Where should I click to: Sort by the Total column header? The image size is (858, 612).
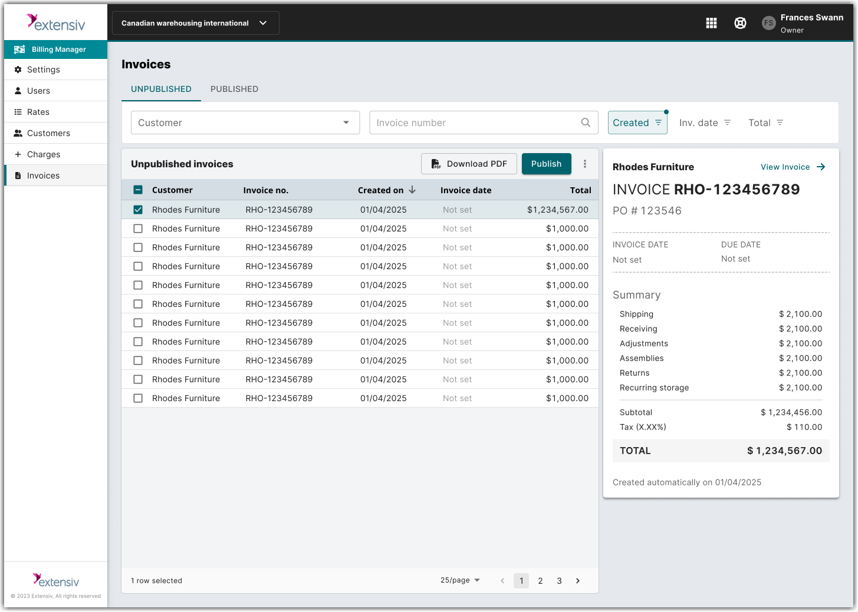(x=580, y=190)
